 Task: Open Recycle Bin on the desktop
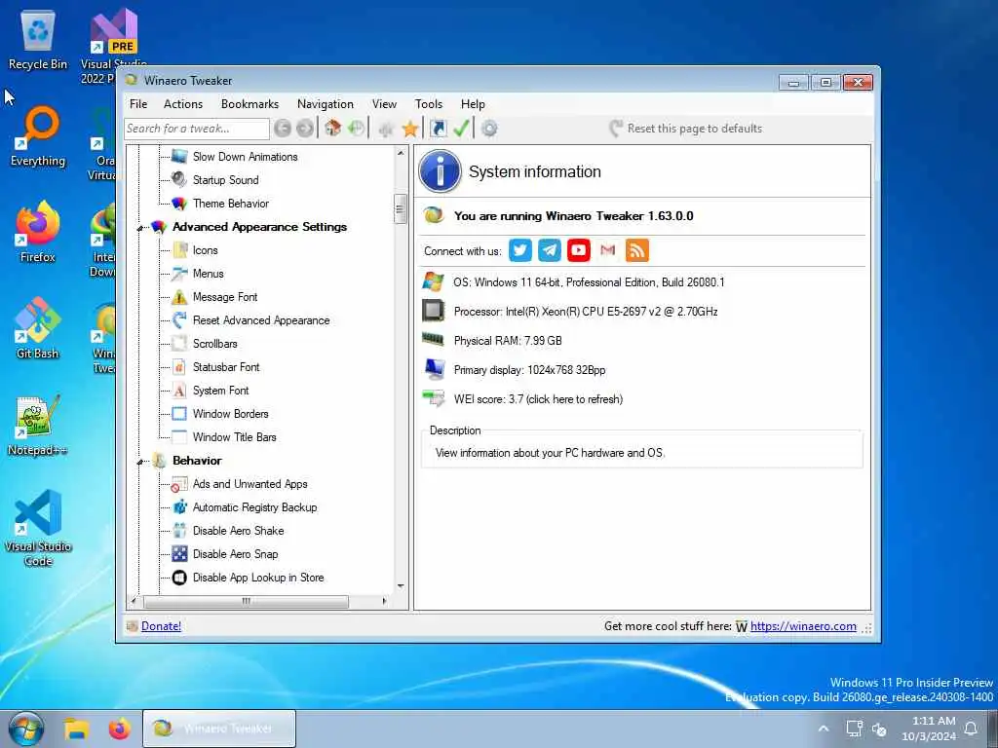click(x=38, y=39)
